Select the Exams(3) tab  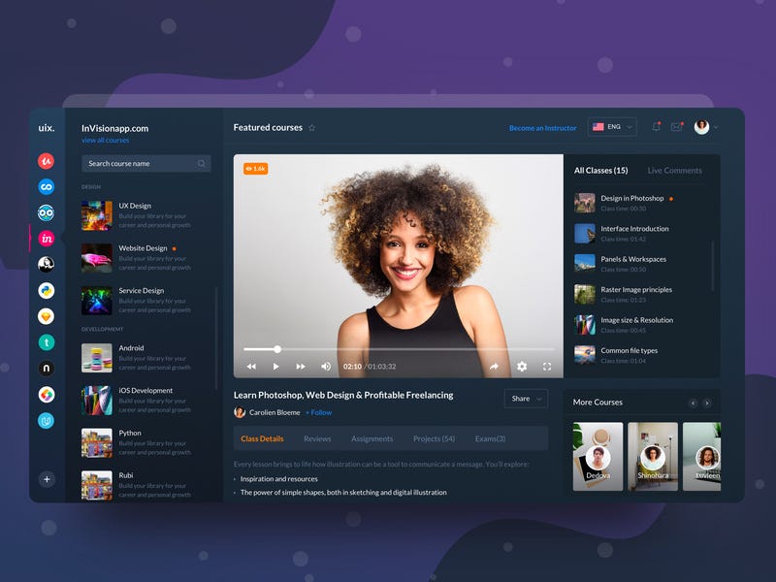point(490,438)
